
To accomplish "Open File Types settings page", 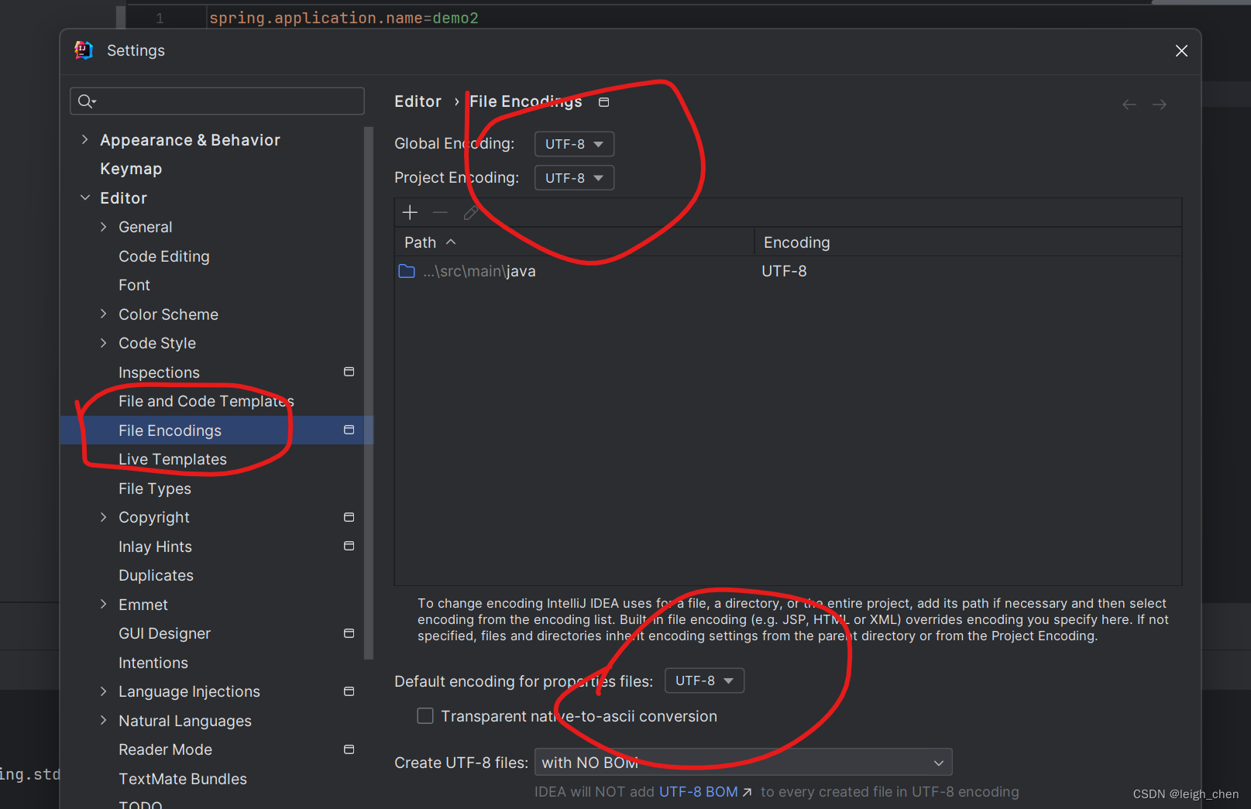I will tap(155, 488).
